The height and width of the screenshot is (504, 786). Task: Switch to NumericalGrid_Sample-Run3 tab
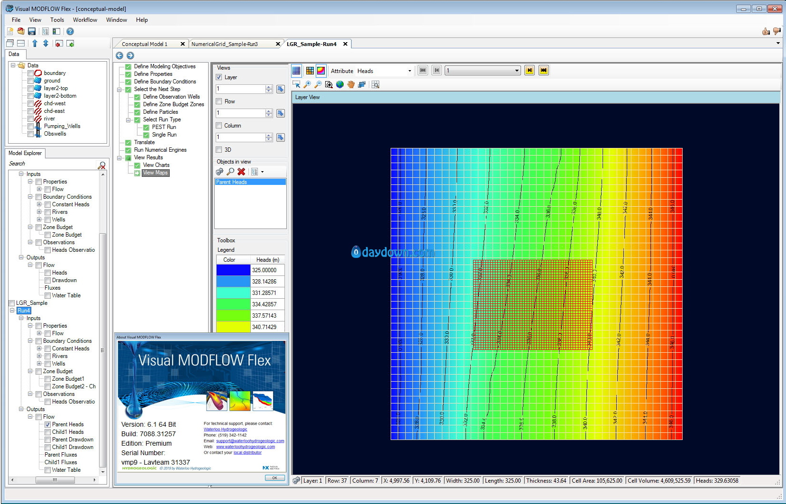pyautogui.click(x=225, y=44)
